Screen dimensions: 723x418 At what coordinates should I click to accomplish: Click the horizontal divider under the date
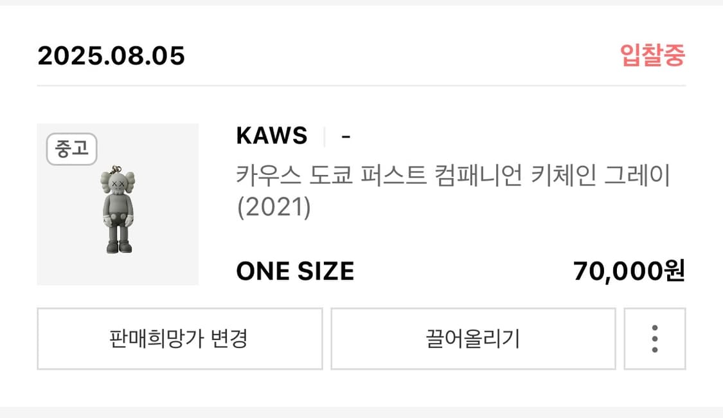click(361, 86)
